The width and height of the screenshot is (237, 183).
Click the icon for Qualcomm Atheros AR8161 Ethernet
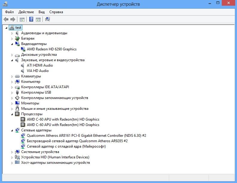[x=23, y=136]
